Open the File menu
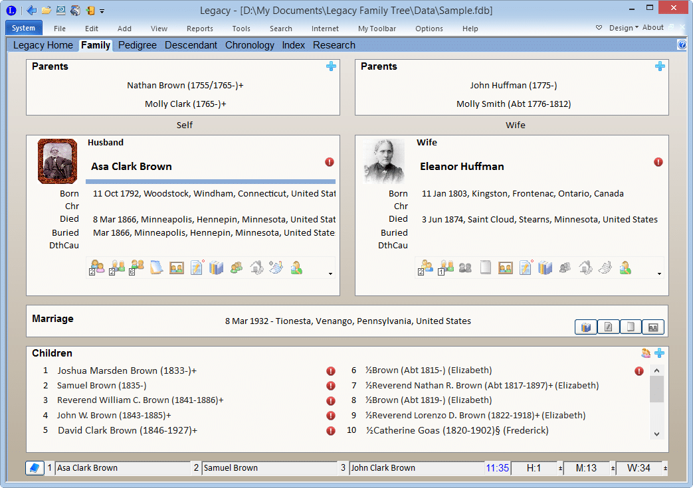 coord(60,29)
